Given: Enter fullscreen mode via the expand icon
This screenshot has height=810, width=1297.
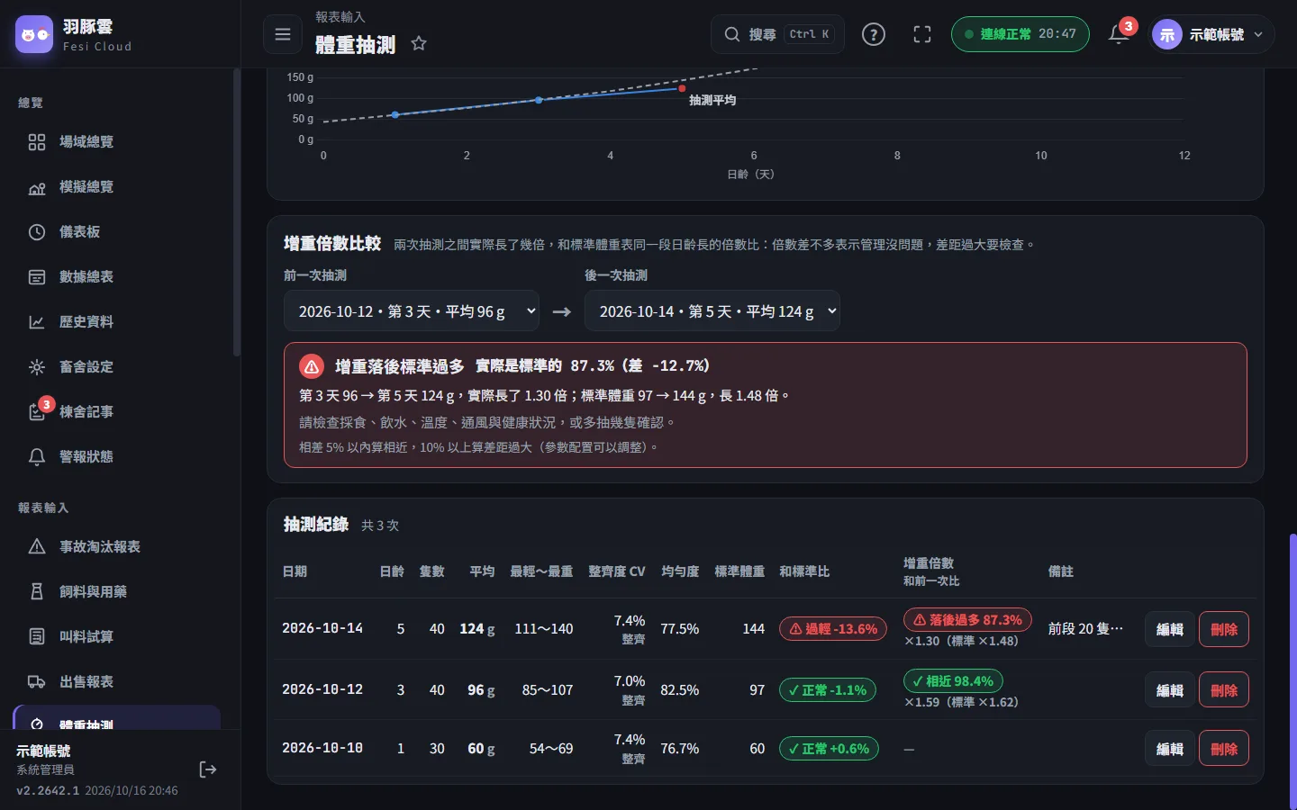Looking at the screenshot, I should pos(922,34).
